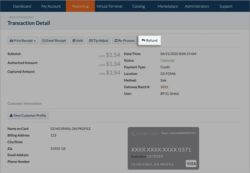This screenshot has width=250, height=173.
Task: Open the Support tab
Action: [x=226, y=6]
